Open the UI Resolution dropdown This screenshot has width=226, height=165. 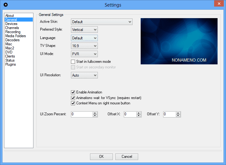pos(84,75)
